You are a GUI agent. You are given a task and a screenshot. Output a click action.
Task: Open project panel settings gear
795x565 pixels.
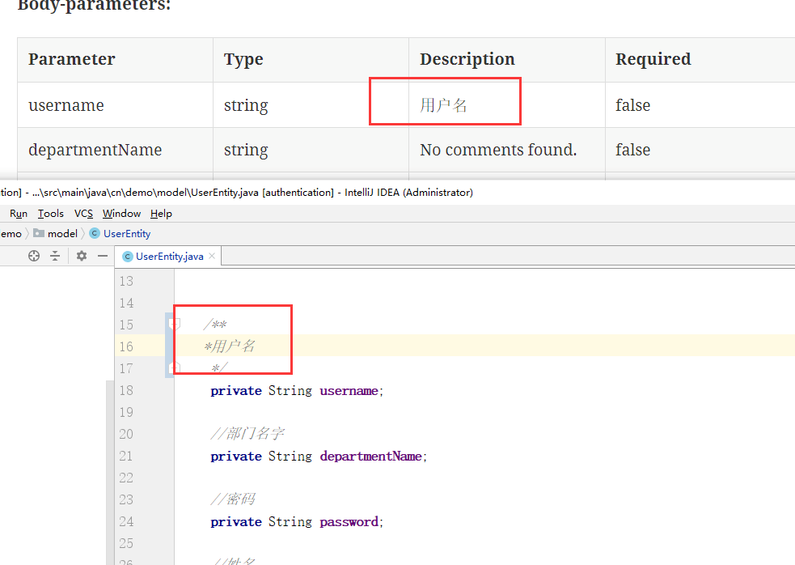82,256
